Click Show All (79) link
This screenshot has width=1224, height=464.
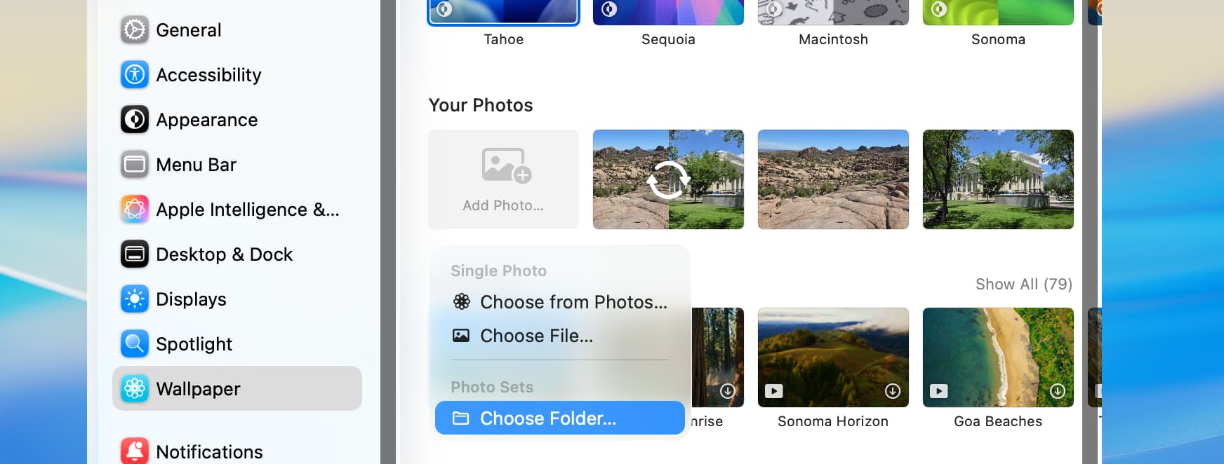tap(1023, 284)
